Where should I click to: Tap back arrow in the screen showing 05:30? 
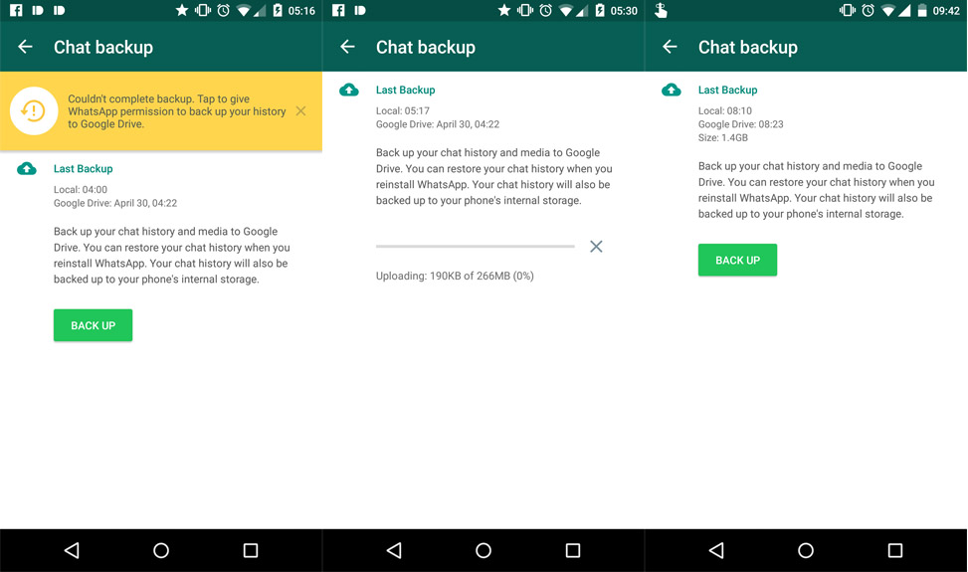click(x=347, y=47)
